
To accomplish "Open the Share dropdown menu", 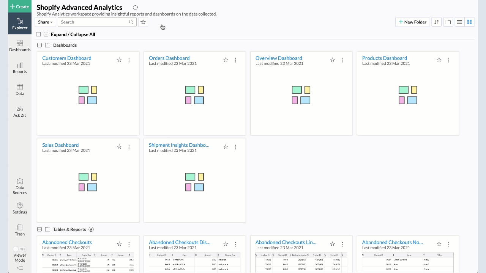I will pos(45,22).
